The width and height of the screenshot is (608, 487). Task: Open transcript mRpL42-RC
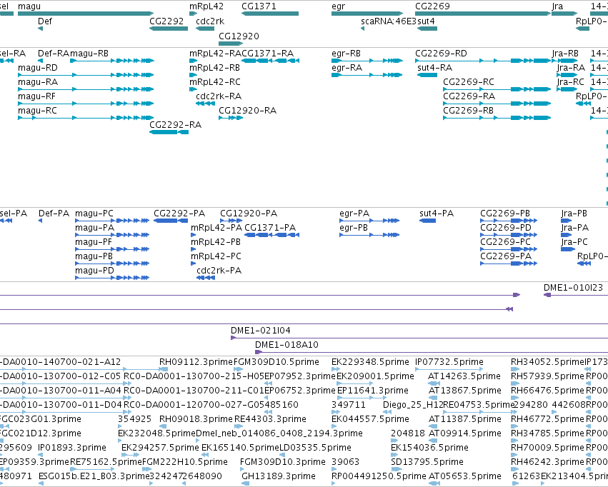[x=215, y=82]
